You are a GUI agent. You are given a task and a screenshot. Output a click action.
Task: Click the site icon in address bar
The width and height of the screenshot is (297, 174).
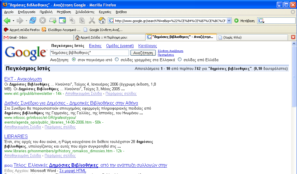[x=111, y=21]
